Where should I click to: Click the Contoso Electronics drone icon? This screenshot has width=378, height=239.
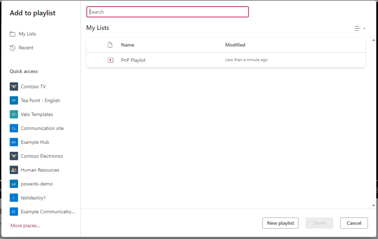14,156
